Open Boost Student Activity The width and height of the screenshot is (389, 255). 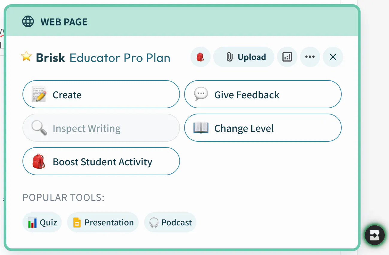coord(101,161)
